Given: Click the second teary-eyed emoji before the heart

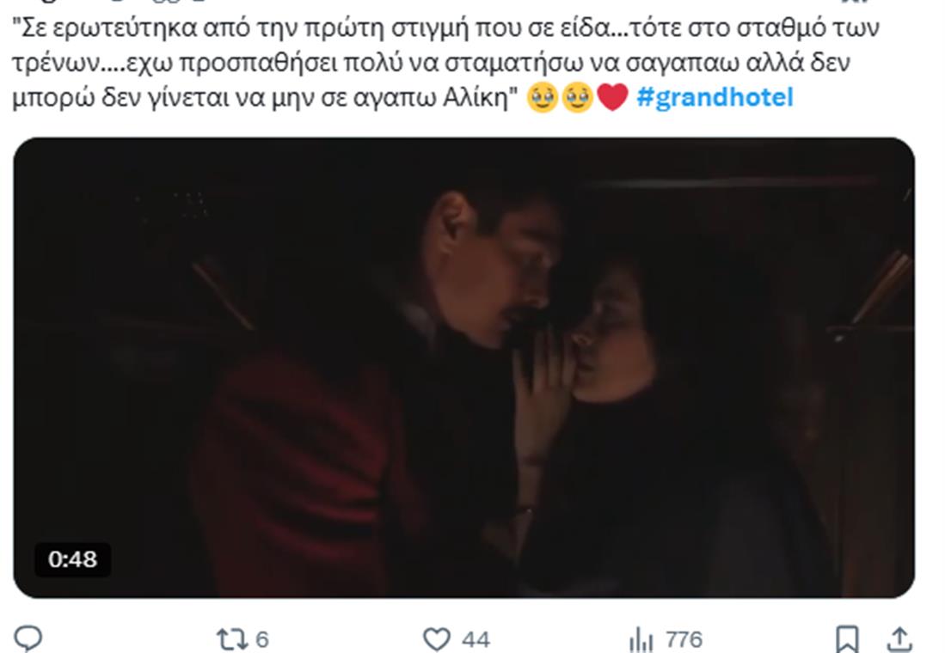Looking at the screenshot, I should (x=577, y=98).
